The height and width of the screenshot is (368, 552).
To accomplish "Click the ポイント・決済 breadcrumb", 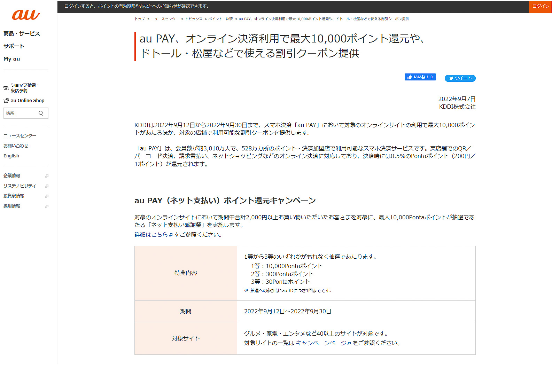I will pyautogui.click(x=220, y=19).
